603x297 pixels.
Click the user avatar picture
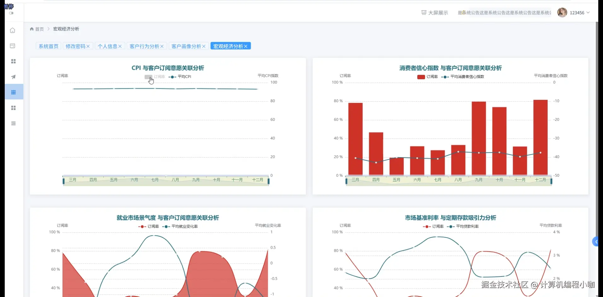click(x=562, y=13)
